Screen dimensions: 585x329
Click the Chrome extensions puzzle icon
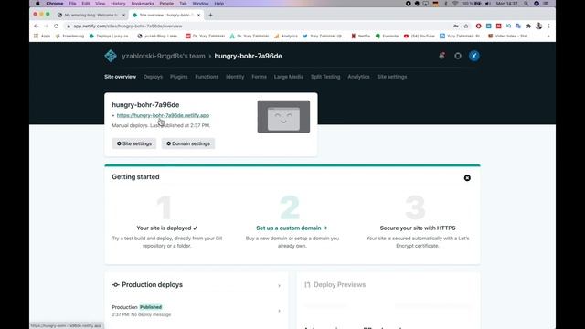click(528, 27)
